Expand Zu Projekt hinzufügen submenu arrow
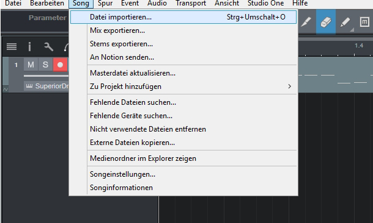373x223 pixels. coord(289,87)
